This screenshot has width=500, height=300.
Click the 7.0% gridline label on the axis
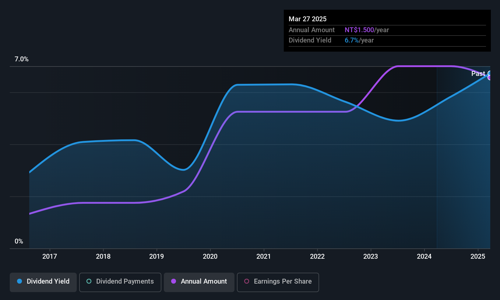pos(21,59)
